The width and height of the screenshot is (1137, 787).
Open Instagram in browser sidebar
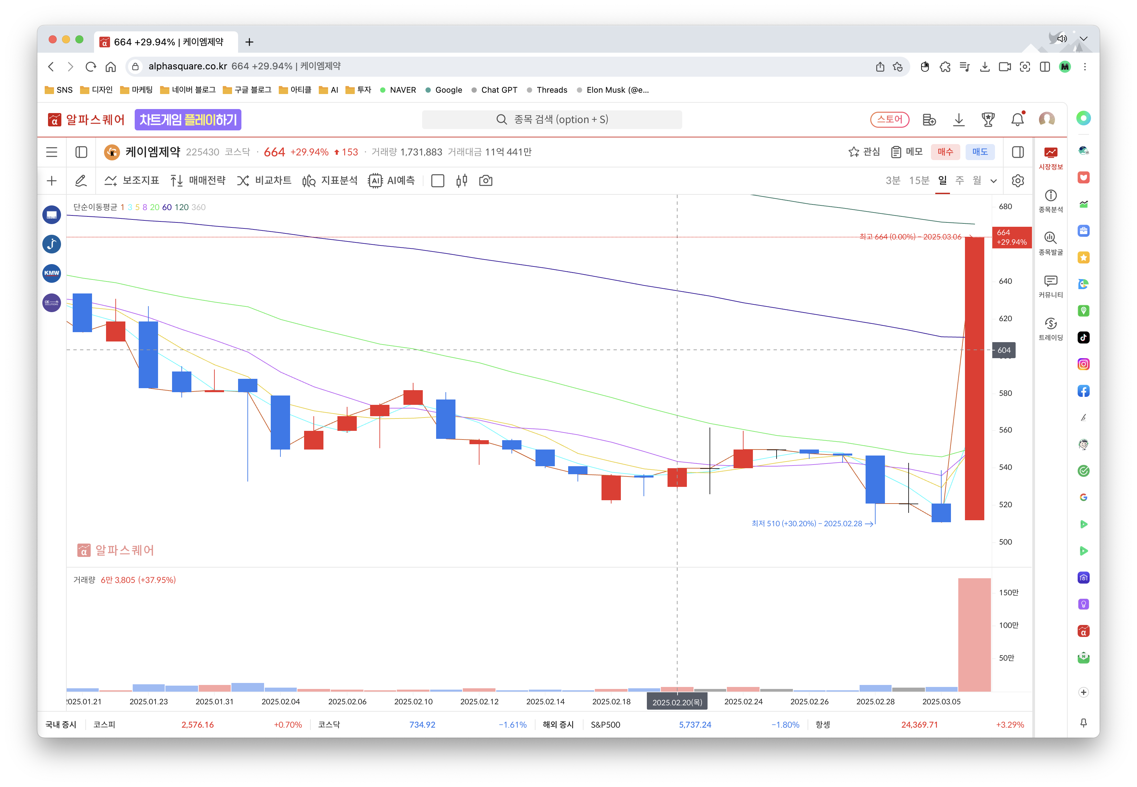click(1083, 364)
